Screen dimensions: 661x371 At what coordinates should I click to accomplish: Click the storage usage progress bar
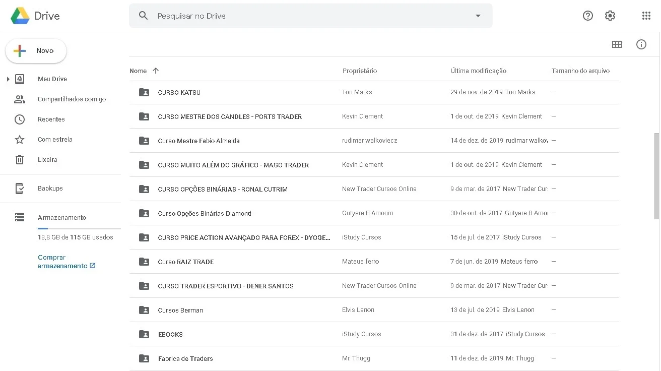79,228
